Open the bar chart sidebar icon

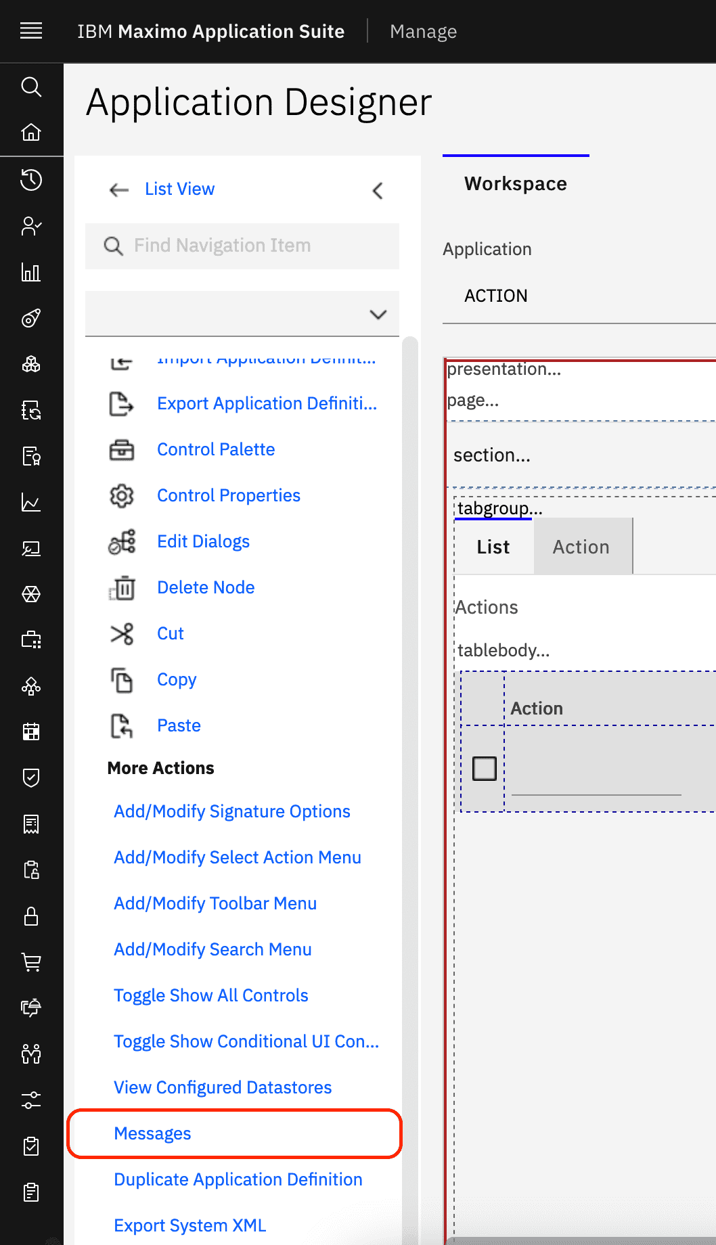[x=31, y=272]
